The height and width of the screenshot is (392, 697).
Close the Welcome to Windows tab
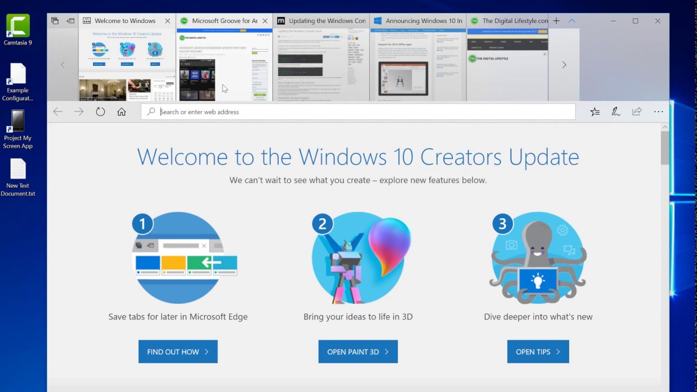(168, 21)
